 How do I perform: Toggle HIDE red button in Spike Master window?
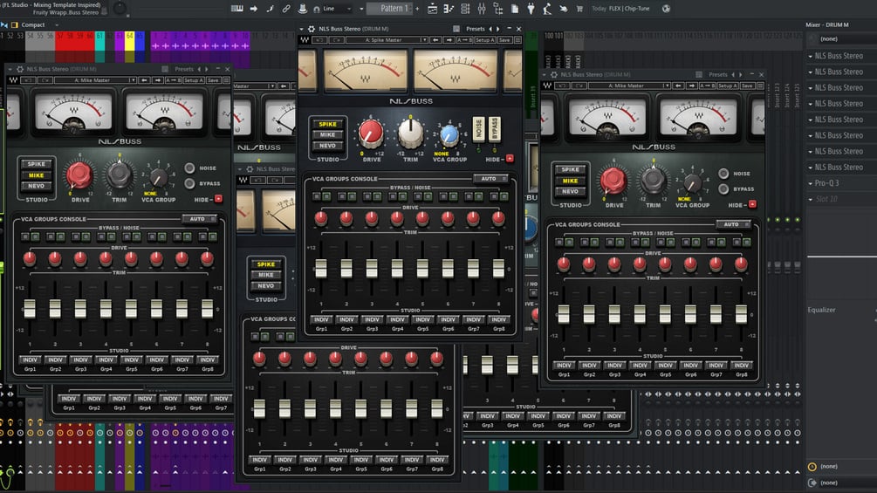point(510,159)
